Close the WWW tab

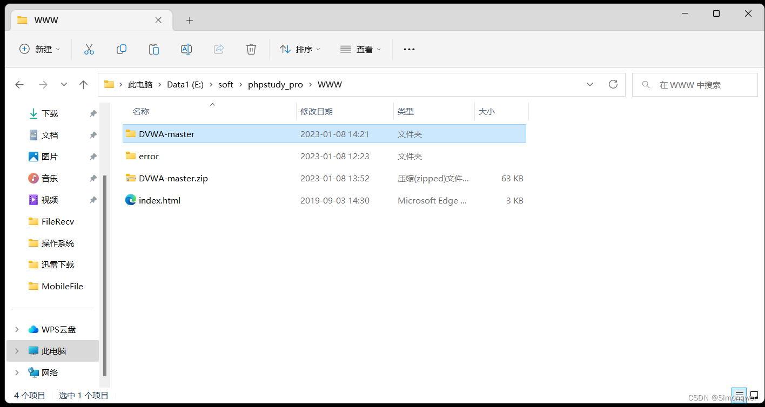pyautogui.click(x=158, y=20)
